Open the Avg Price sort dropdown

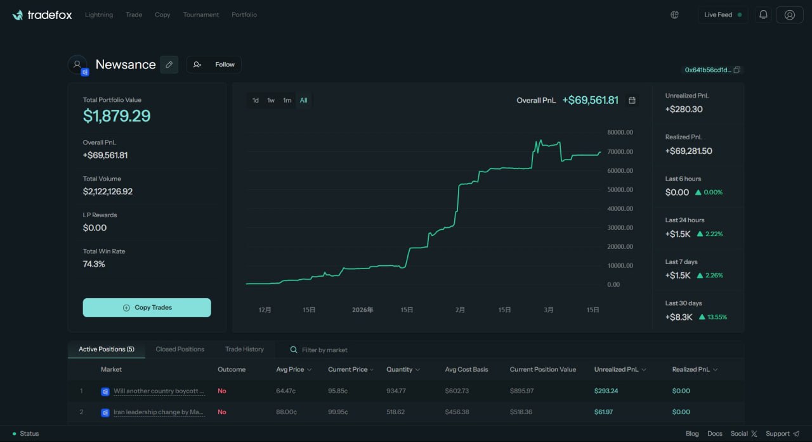click(293, 369)
